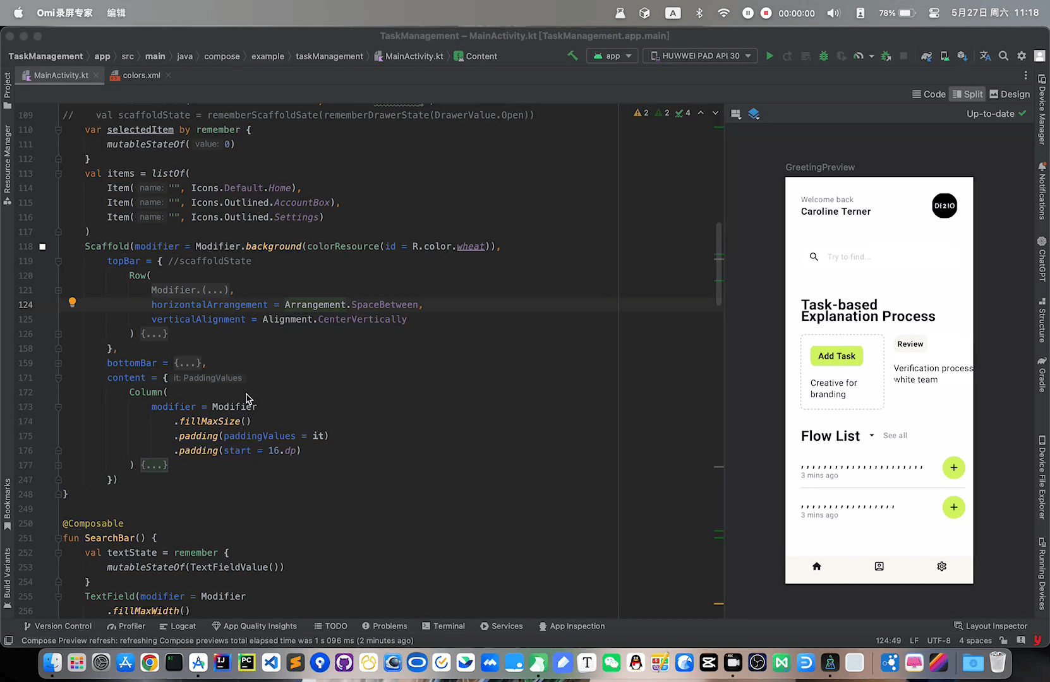Run the app with green play icon
Image resolution: width=1050 pixels, height=682 pixels.
[x=769, y=56]
